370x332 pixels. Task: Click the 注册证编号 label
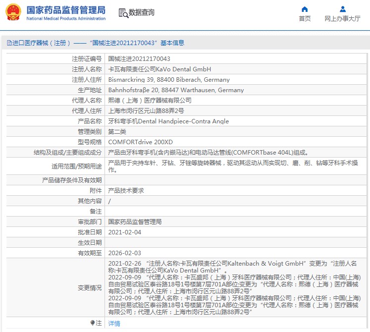click(x=87, y=59)
